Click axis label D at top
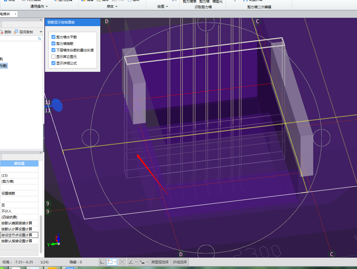357x269 pixels. pos(107,21)
